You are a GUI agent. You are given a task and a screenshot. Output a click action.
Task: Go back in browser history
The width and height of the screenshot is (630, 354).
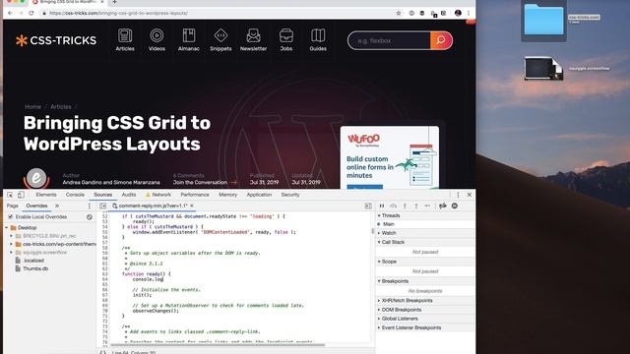[x=10, y=13]
